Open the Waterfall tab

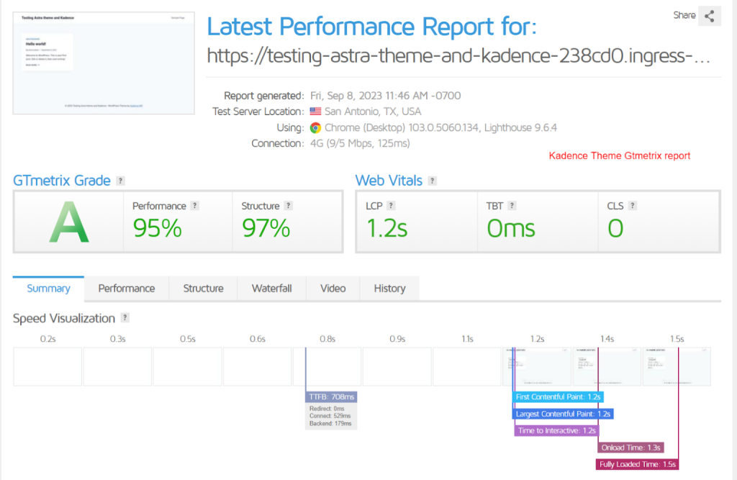(x=271, y=288)
